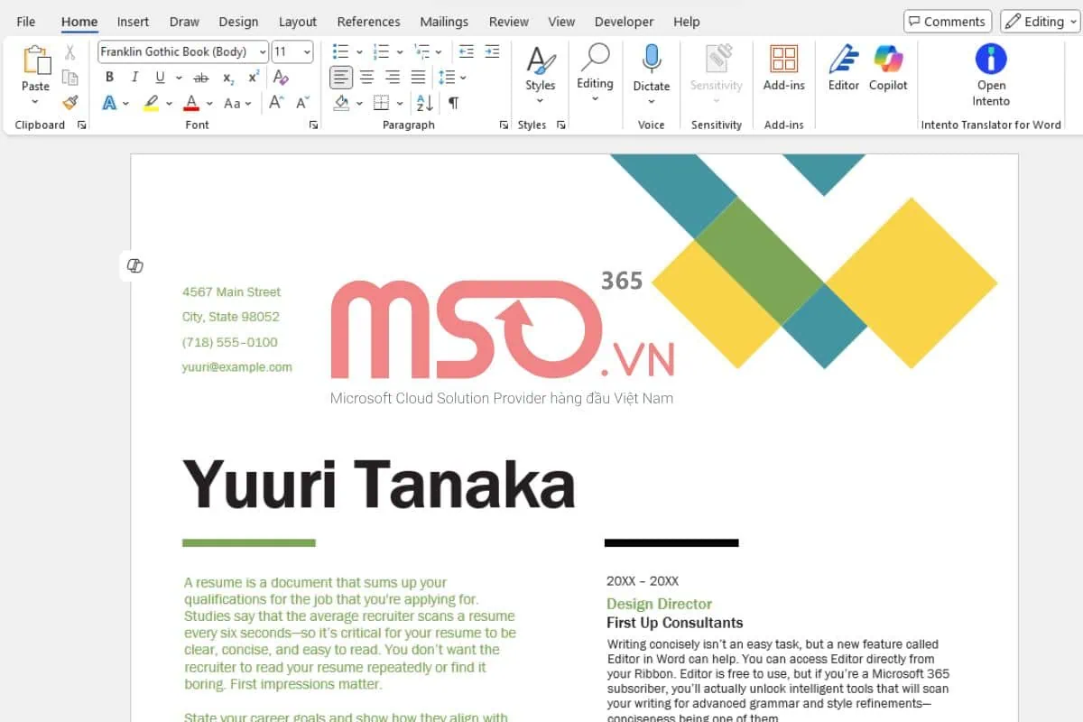Click the Sort icon in Paragraph group
Screen dimensions: 1083x722
[x=422, y=102]
